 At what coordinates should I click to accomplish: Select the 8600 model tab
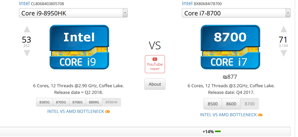(x=231, y=104)
